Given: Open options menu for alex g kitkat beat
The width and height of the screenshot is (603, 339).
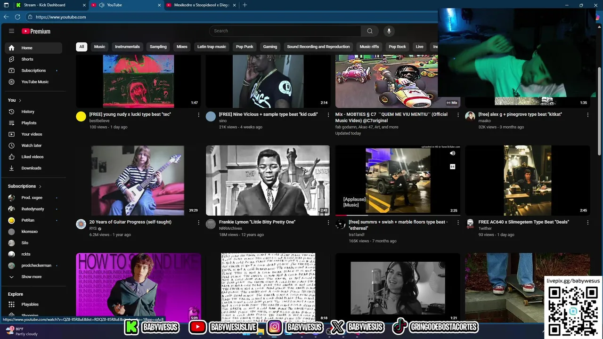Looking at the screenshot, I should pyautogui.click(x=587, y=115).
